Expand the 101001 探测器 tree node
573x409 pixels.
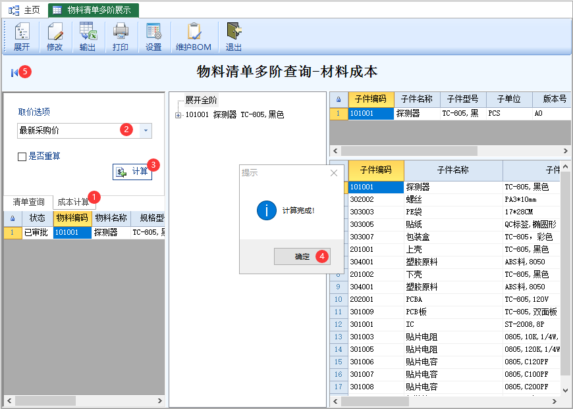pos(178,115)
